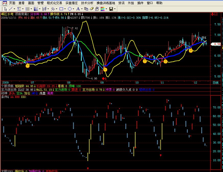
Task: Click the 日线 period label
Action: click(215, 83)
